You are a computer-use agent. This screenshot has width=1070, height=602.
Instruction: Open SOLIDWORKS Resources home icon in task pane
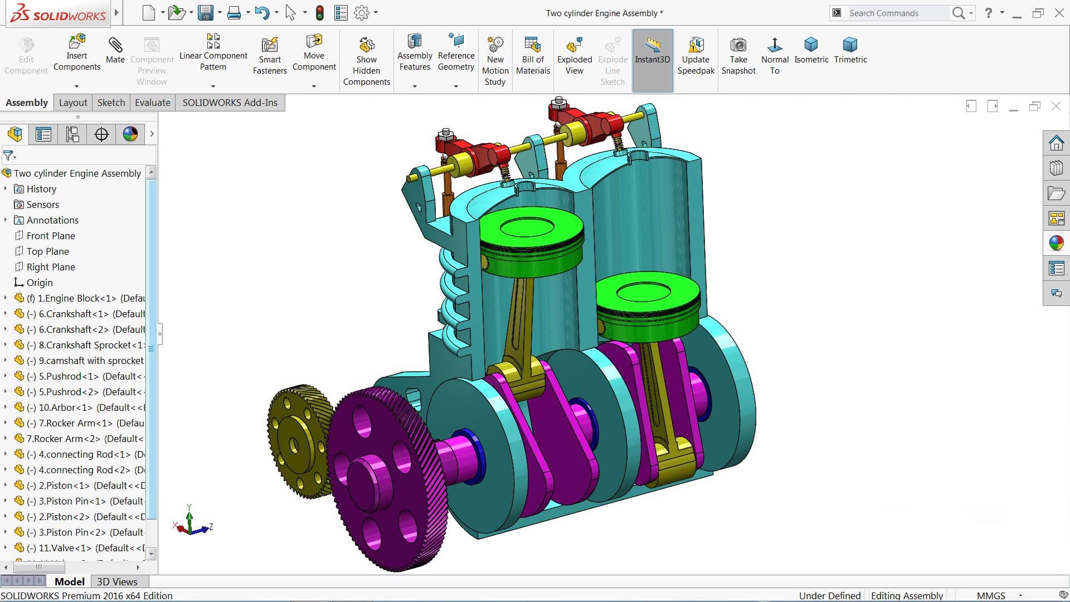pyautogui.click(x=1056, y=143)
